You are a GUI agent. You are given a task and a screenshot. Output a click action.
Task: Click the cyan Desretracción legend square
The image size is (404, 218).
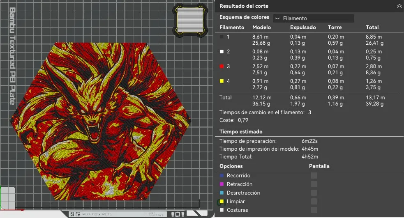222,193
